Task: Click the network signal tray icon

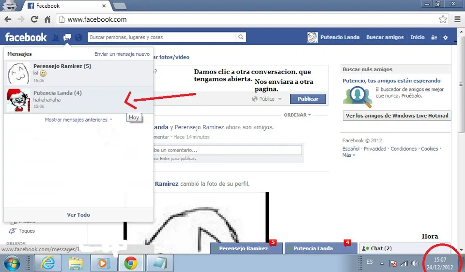Action: [404, 263]
